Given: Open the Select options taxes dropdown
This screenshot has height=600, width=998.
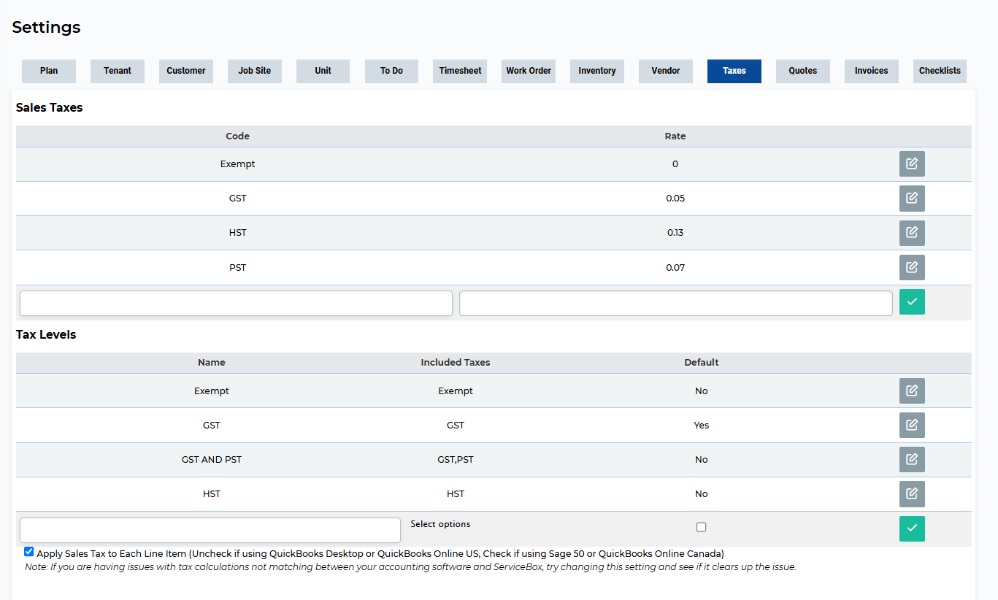Looking at the screenshot, I should (x=440, y=524).
